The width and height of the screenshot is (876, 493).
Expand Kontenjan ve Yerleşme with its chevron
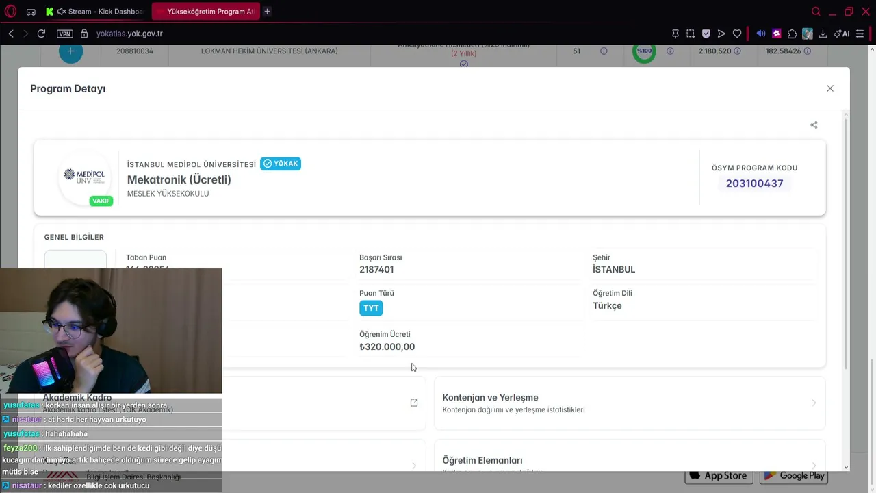click(814, 403)
